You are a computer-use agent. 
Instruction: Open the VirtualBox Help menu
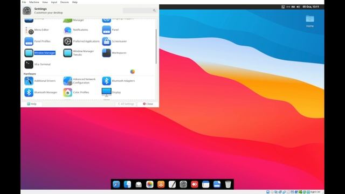[x=75, y=2]
